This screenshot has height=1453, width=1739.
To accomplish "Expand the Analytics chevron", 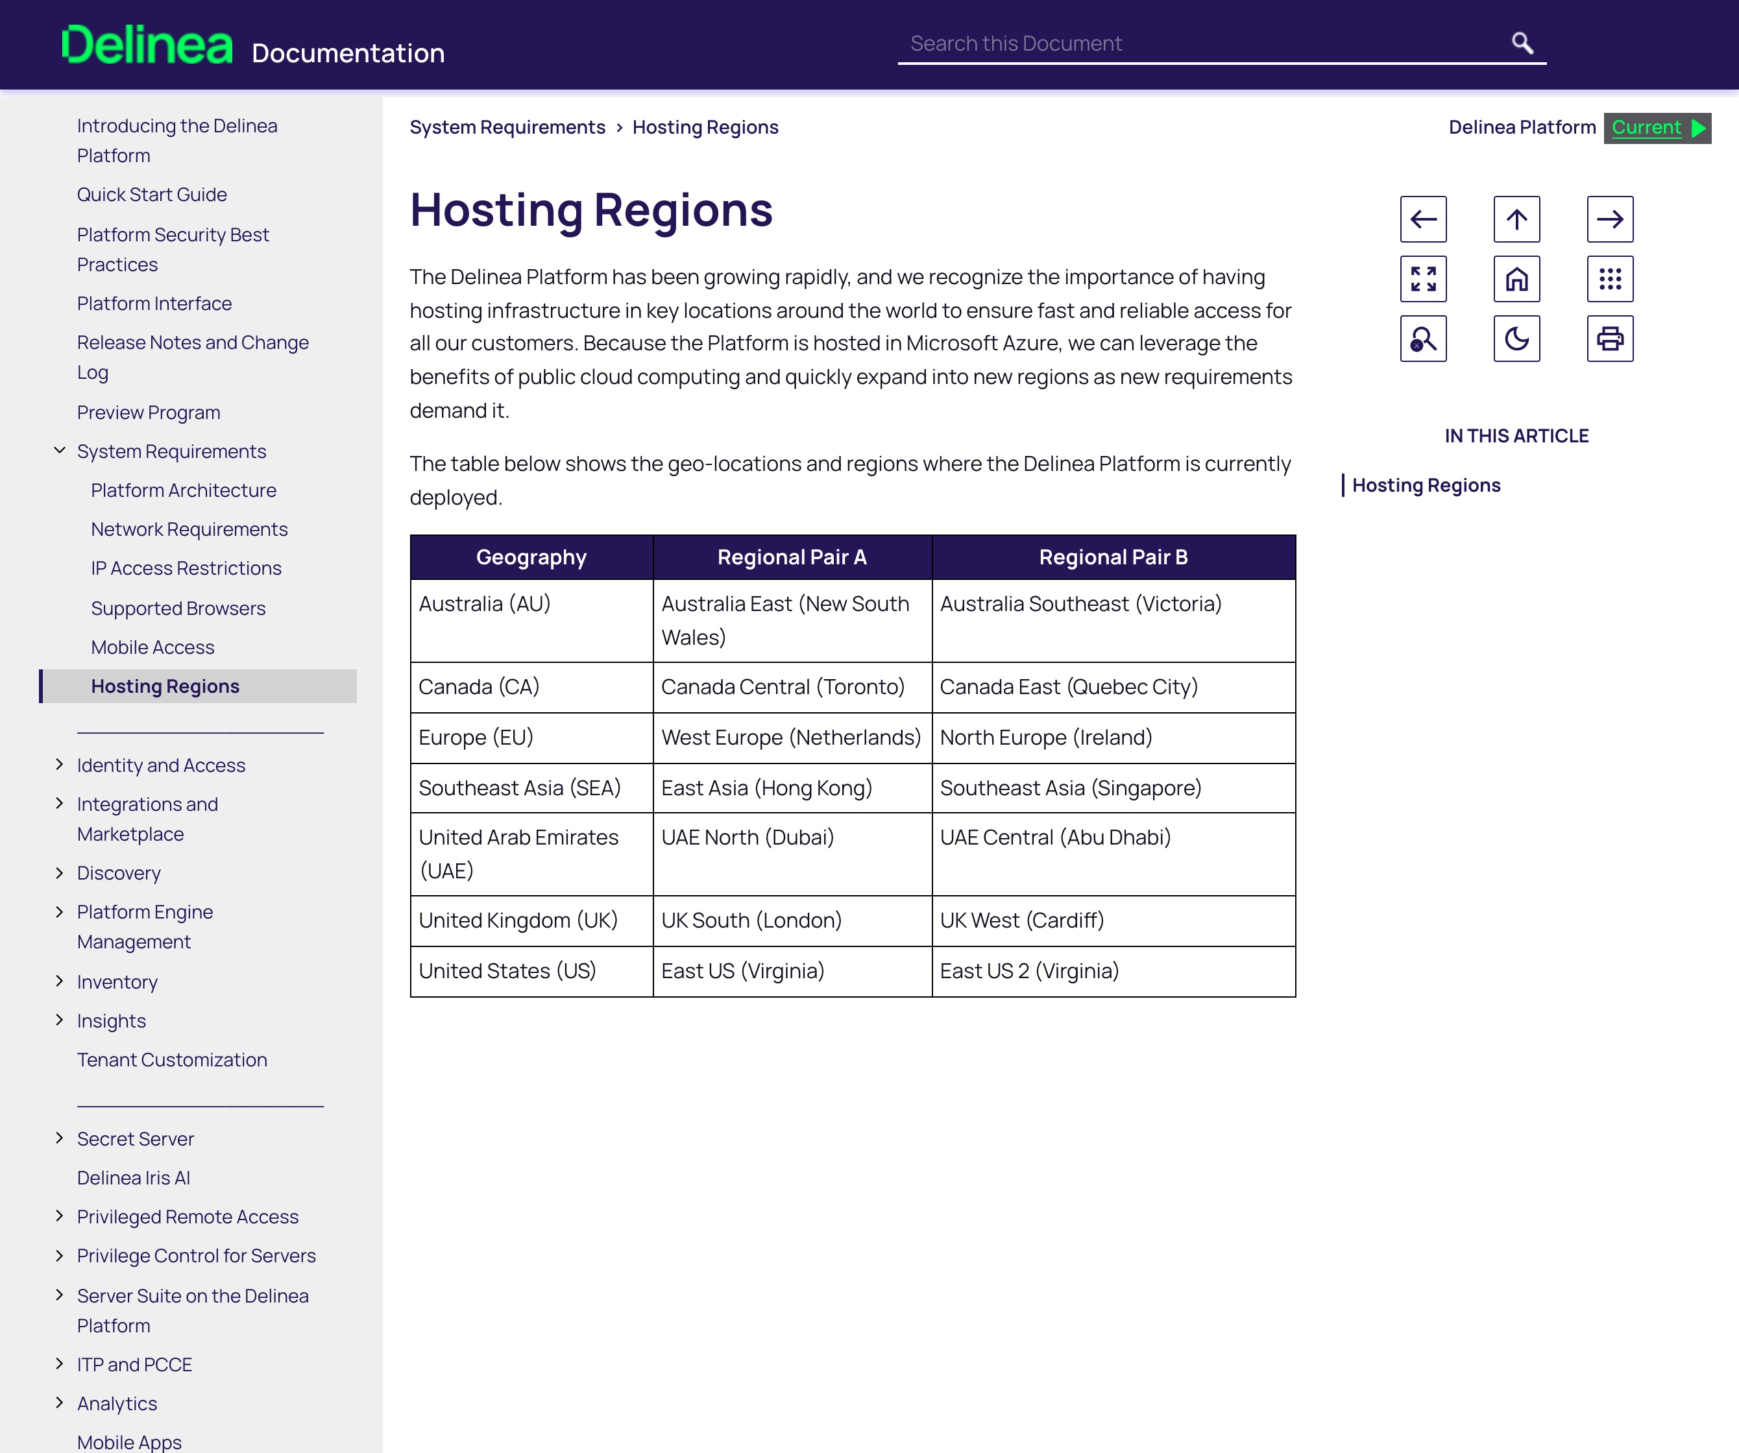I will coord(60,1402).
